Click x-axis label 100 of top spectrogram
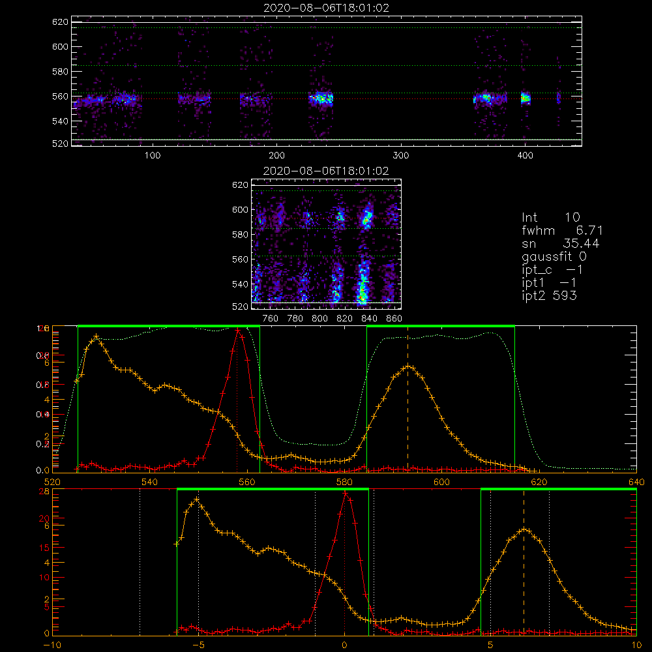652x652 pixels. pos(153,156)
